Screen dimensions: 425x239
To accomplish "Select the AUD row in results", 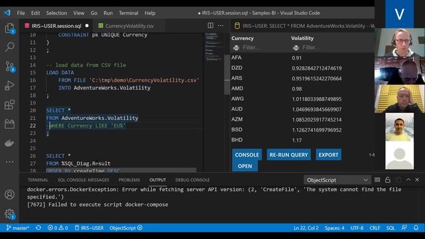I will tap(302, 109).
